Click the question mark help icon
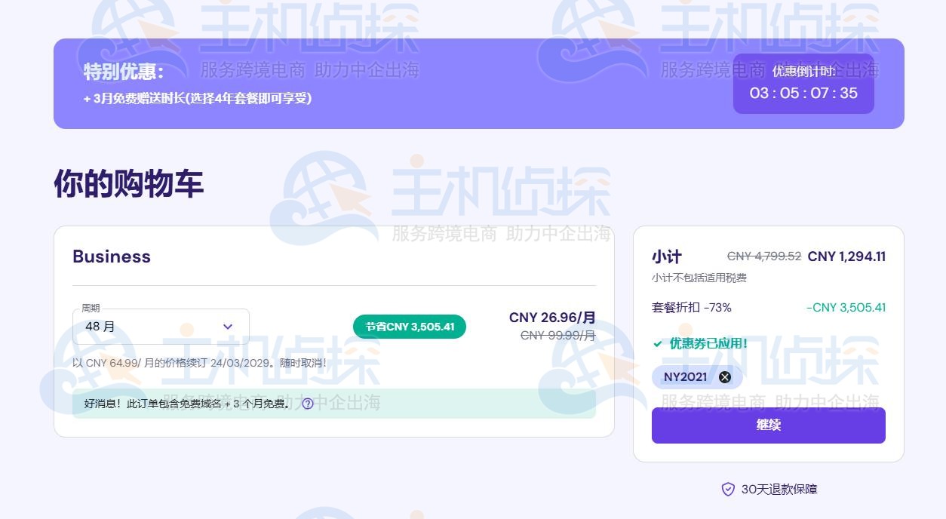Image resolution: width=946 pixels, height=519 pixels. tap(308, 404)
